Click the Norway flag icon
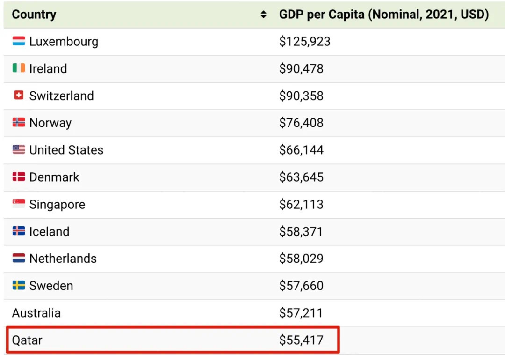Image resolution: width=505 pixels, height=355 pixels. click(19, 123)
